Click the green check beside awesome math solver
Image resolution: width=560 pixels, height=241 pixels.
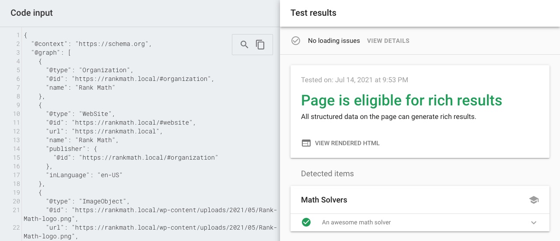[x=306, y=222]
